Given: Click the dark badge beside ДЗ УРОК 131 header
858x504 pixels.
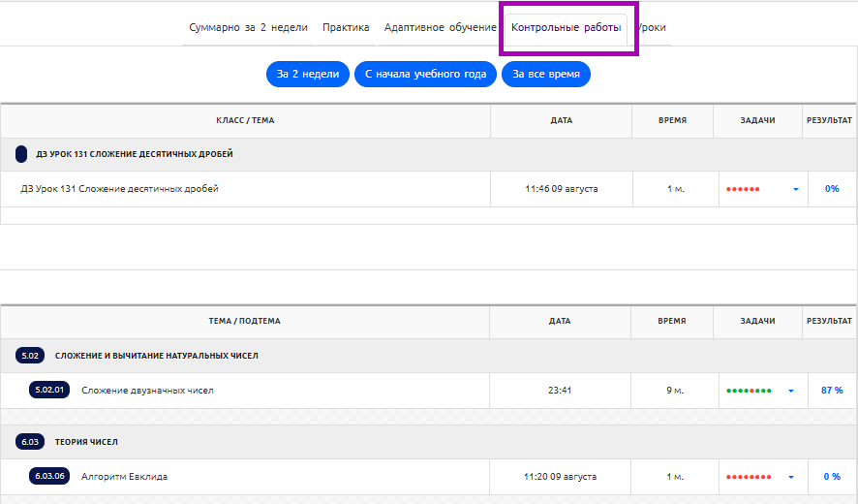Looking at the screenshot, I should click(21, 154).
